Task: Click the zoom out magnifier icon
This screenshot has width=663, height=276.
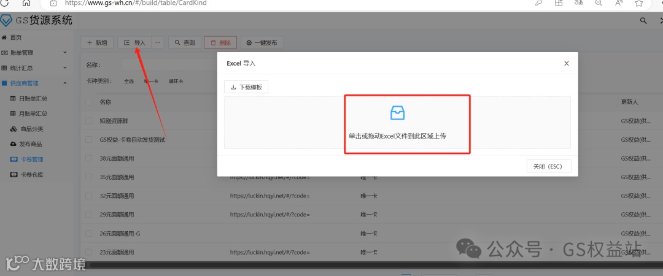Action: click(599, 2)
